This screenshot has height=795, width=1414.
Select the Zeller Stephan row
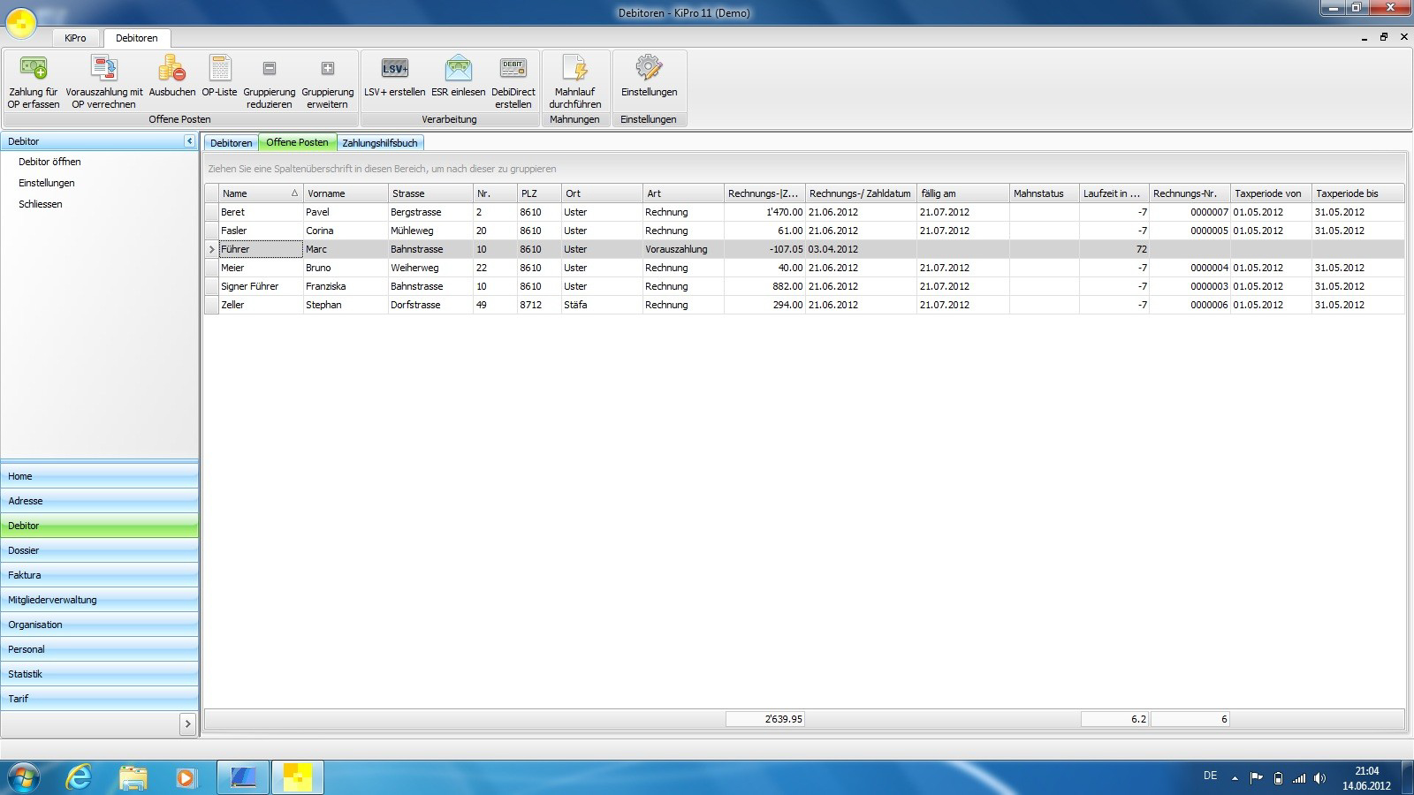tap(353, 305)
